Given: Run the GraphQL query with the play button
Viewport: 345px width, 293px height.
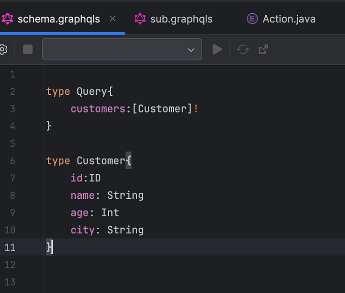Looking at the screenshot, I should coord(217,49).
